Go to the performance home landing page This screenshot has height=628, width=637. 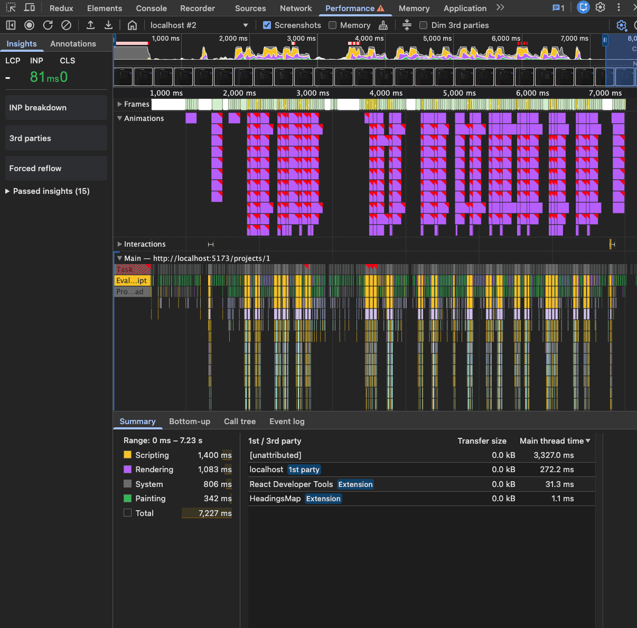click(x=132, y=25)
